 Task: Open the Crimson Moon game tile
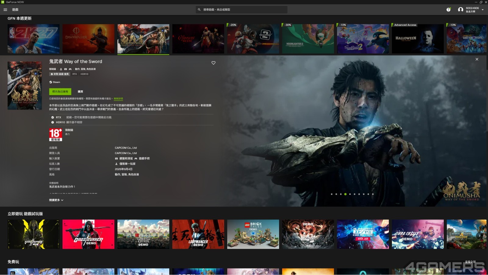[198, 39]
